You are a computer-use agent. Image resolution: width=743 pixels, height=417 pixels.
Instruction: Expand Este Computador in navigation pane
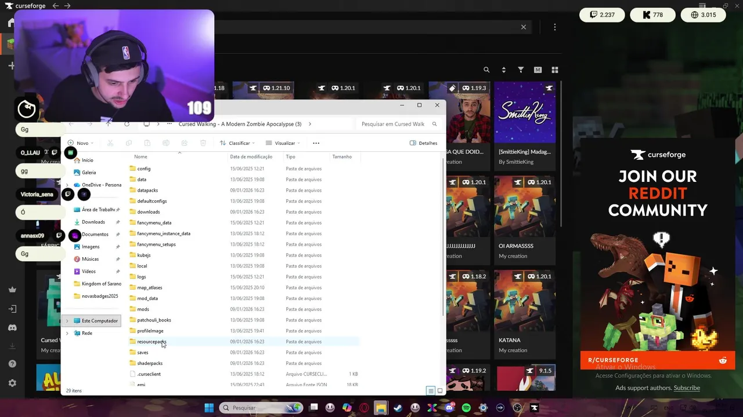coord(67,321)
